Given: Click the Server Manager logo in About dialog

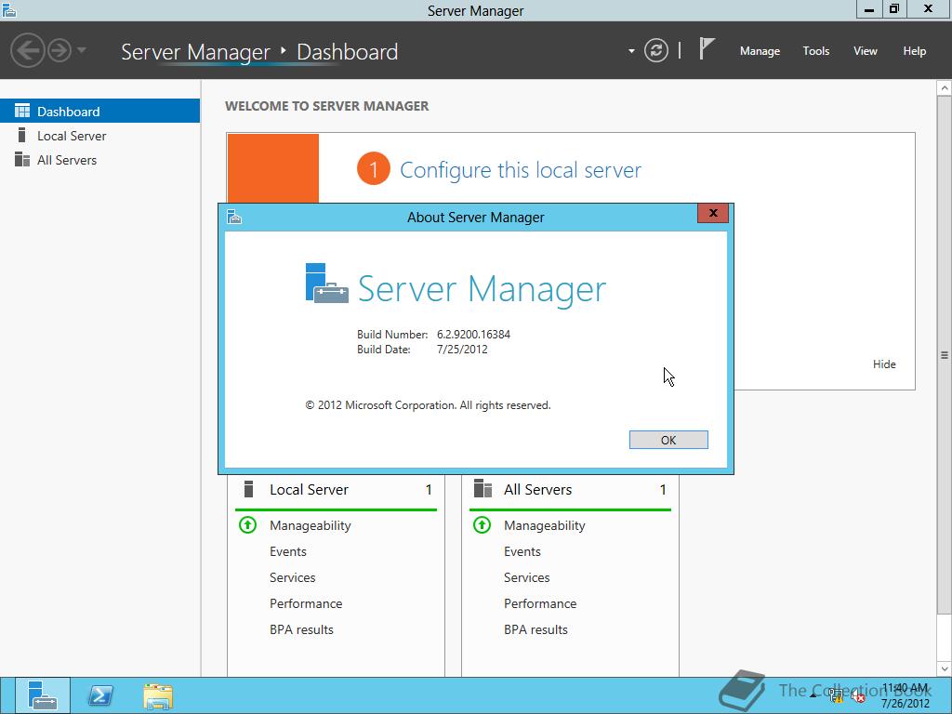Looking at the screenshot, I should click(x=326, y=283).
